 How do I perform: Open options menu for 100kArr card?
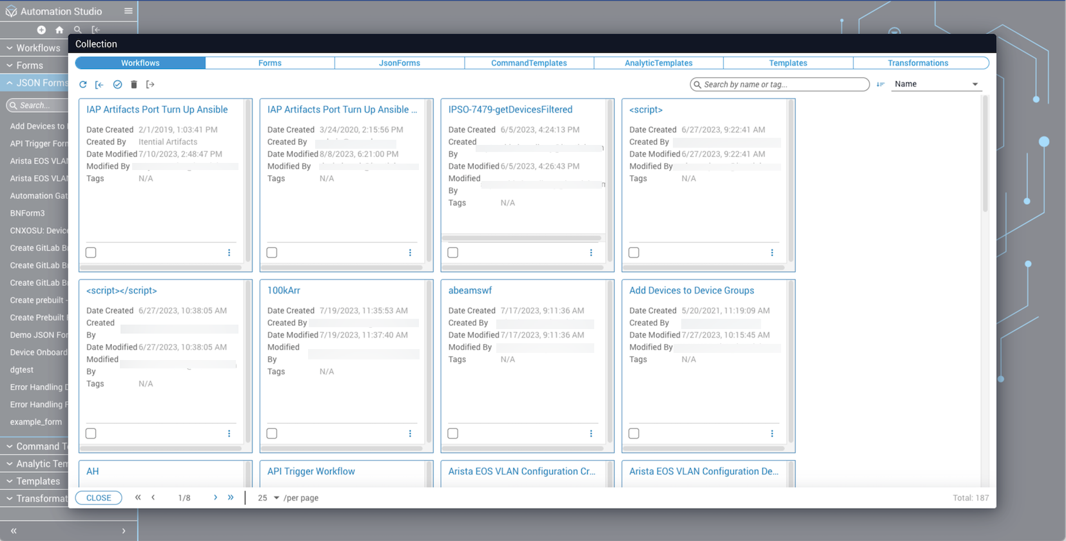pos(410,433)
